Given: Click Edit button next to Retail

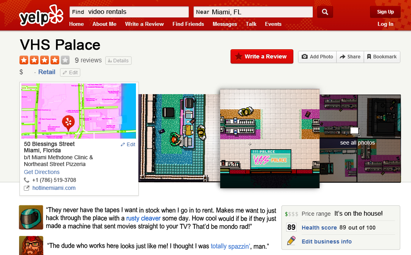Looking at the screenshot, I should pyautogui.click(x=70, y=73).
